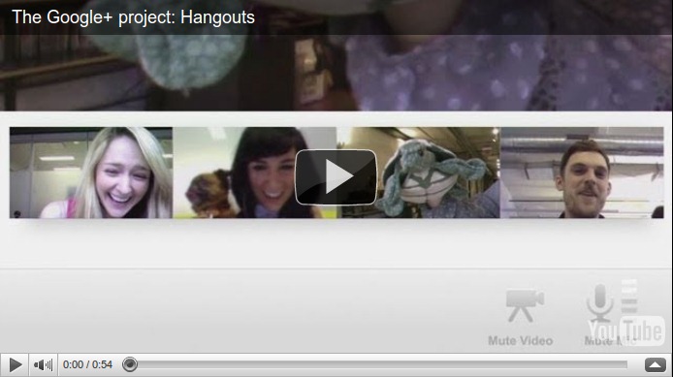This screenshot has width=673, height=377.
Task: Start playback with the bottom-bar play icon
Action: [15, 365]
